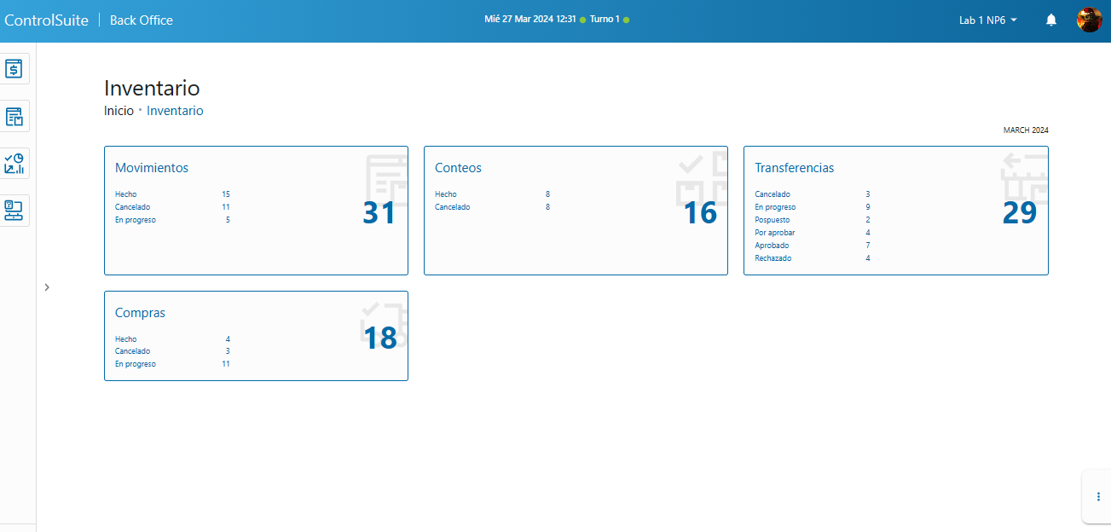Go to Inicio in the breadcrumb
This screenshot has height=532, width=1111.
pyautogui.click(x=119, y=111)
